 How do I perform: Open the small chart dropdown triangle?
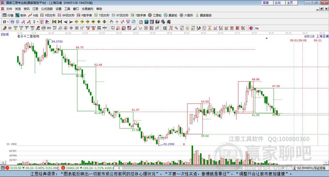coord(267,38)
